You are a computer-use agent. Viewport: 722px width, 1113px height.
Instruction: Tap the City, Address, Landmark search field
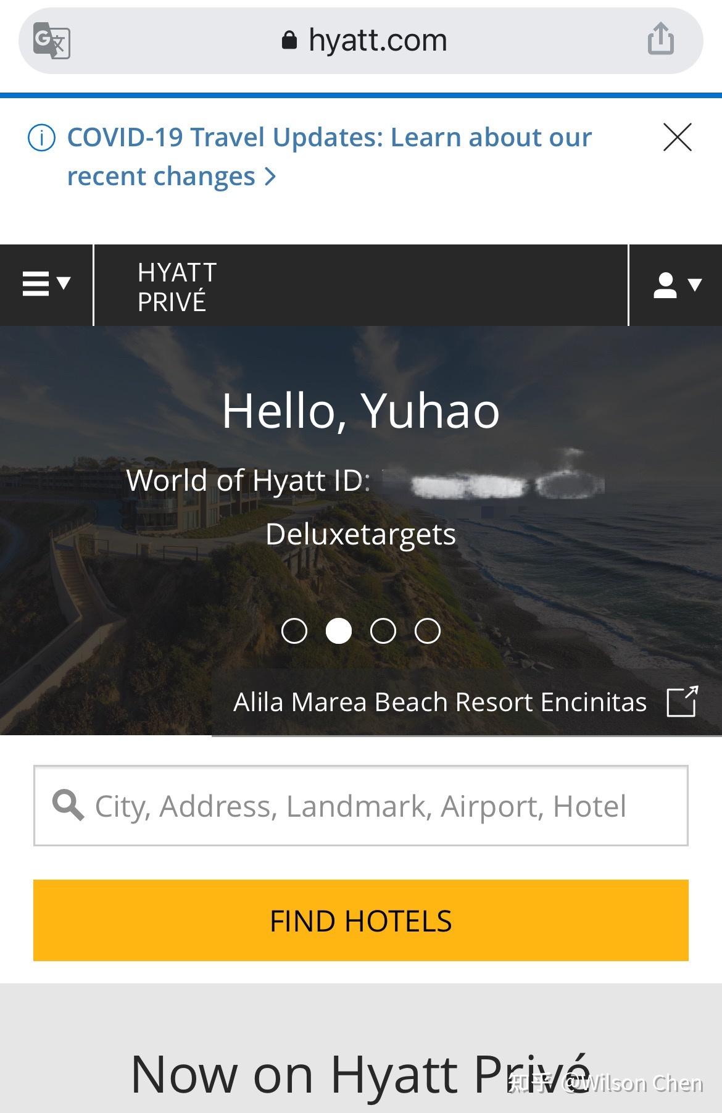pyautogui.click(x=361, y=804)
